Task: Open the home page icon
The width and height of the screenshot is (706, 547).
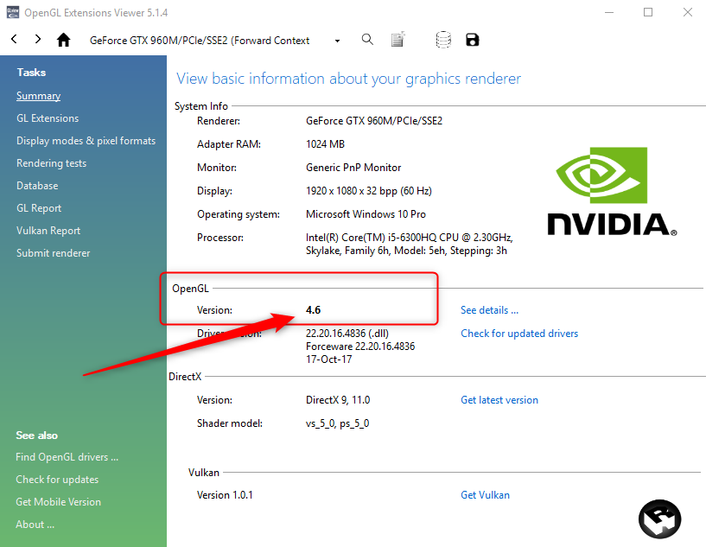Action: [63, 40]
